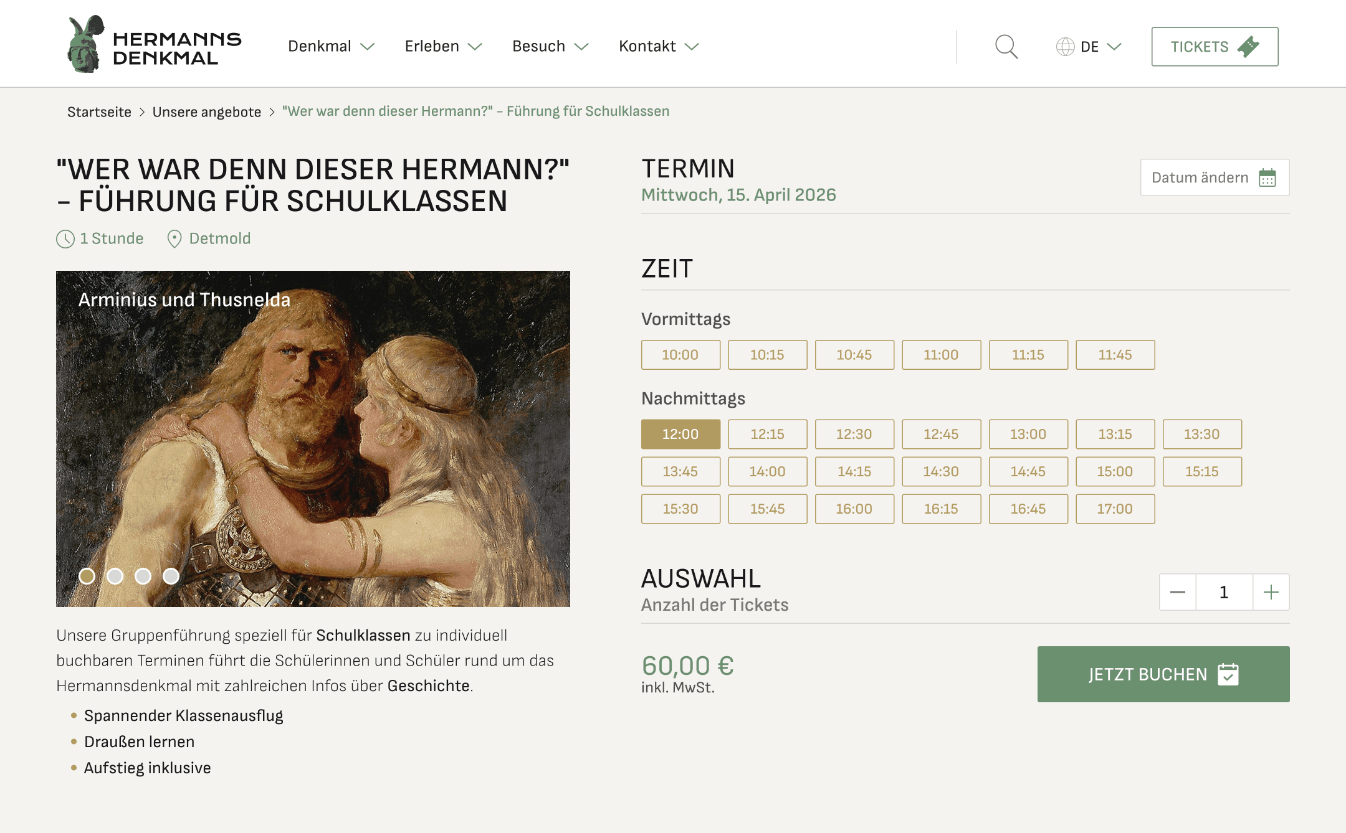
Task: Expand the Erleben menu
Action: tap(443, 47)
